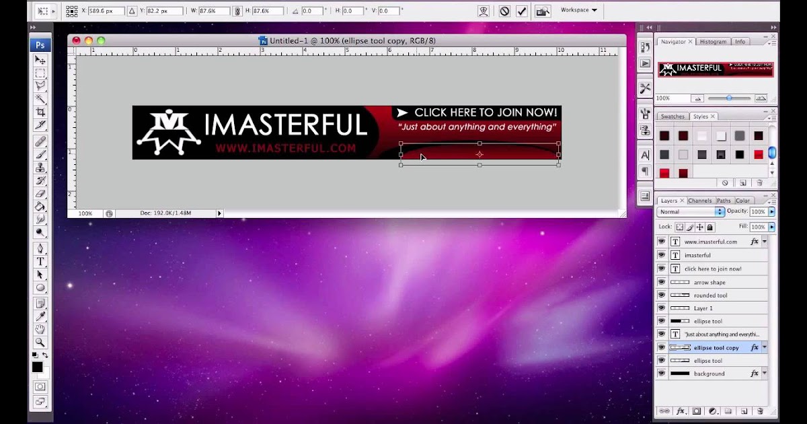The width and height of the screenshot is (807, 424).
Task: Select the Eraser tool
Action: 40,194
